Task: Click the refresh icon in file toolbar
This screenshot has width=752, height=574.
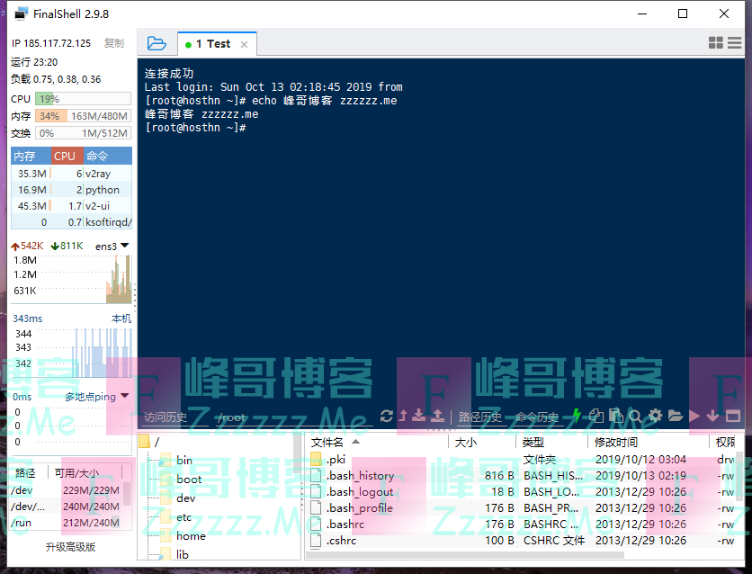Action: 386,416
